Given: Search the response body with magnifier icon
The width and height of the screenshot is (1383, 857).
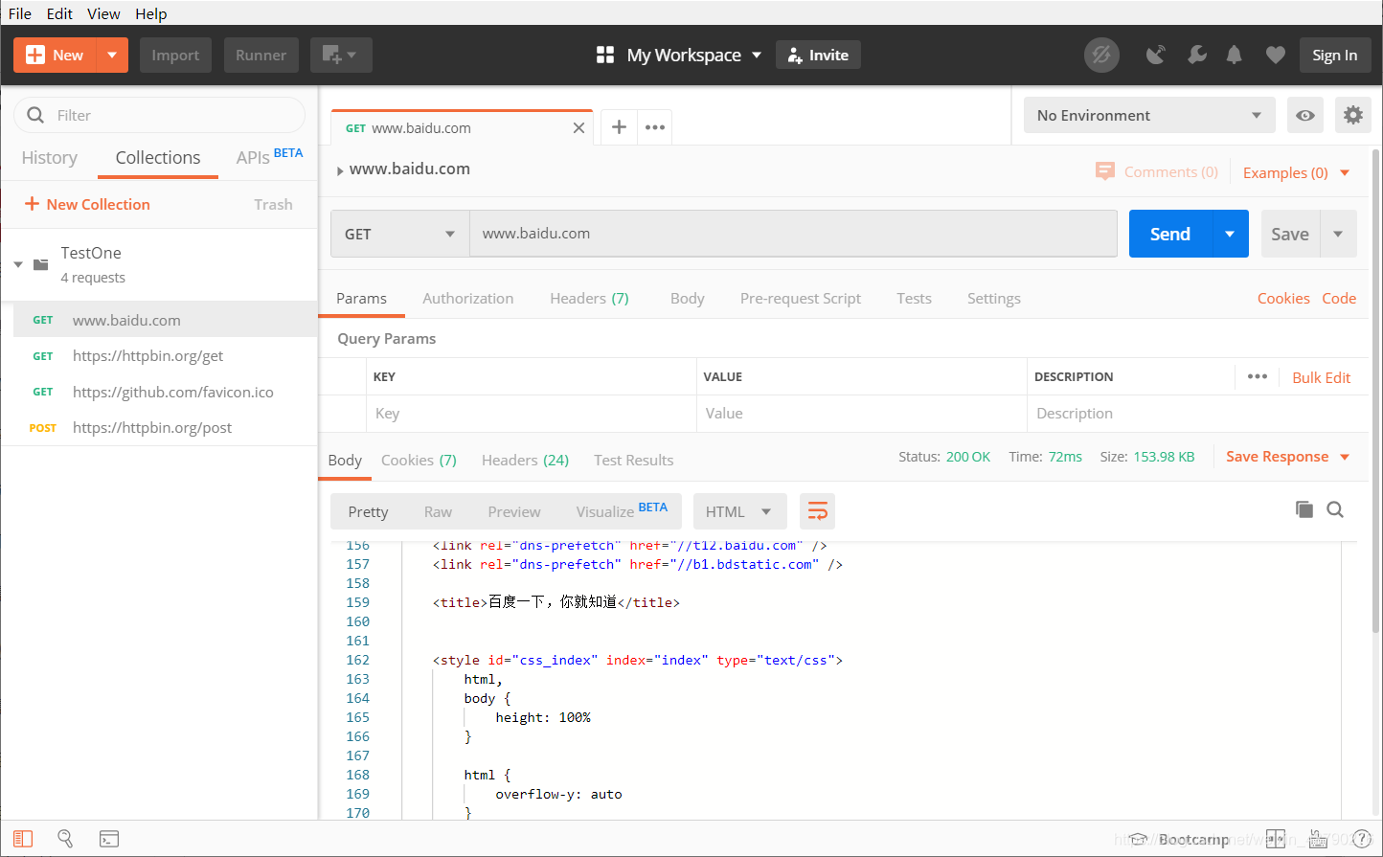Looking at the screenshot, I should point(1335,509).
